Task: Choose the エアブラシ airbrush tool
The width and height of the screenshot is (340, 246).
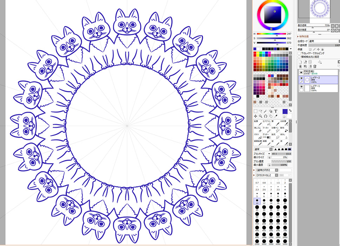Action: pos(267,123)
